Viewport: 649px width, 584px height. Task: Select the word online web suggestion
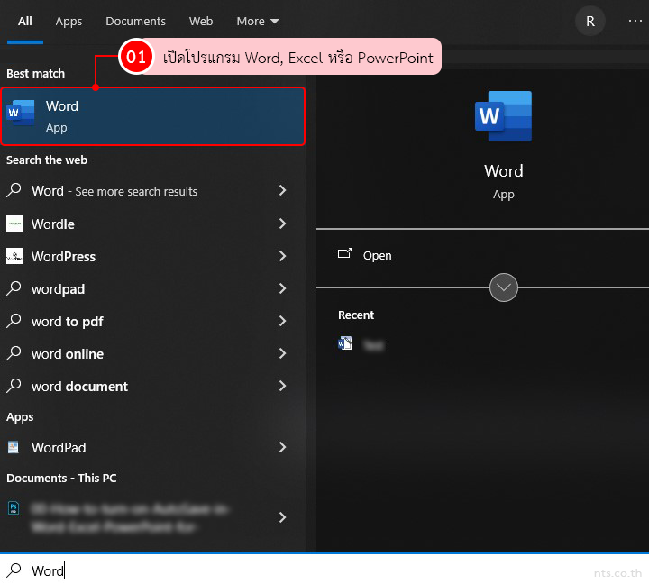pos(68,353)
